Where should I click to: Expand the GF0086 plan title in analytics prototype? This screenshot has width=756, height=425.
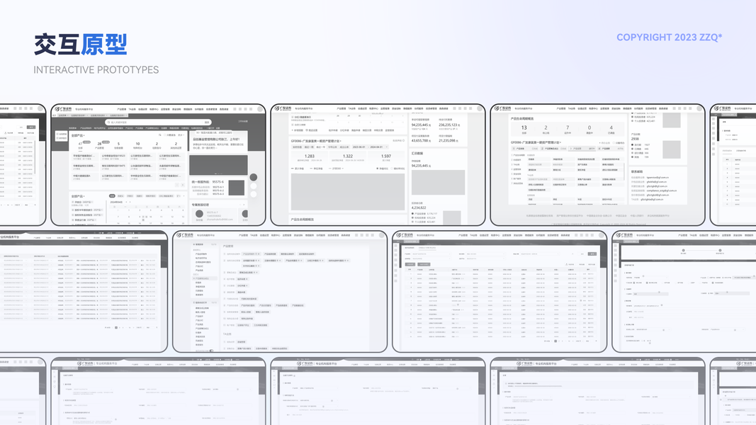(x=316, y=141)
